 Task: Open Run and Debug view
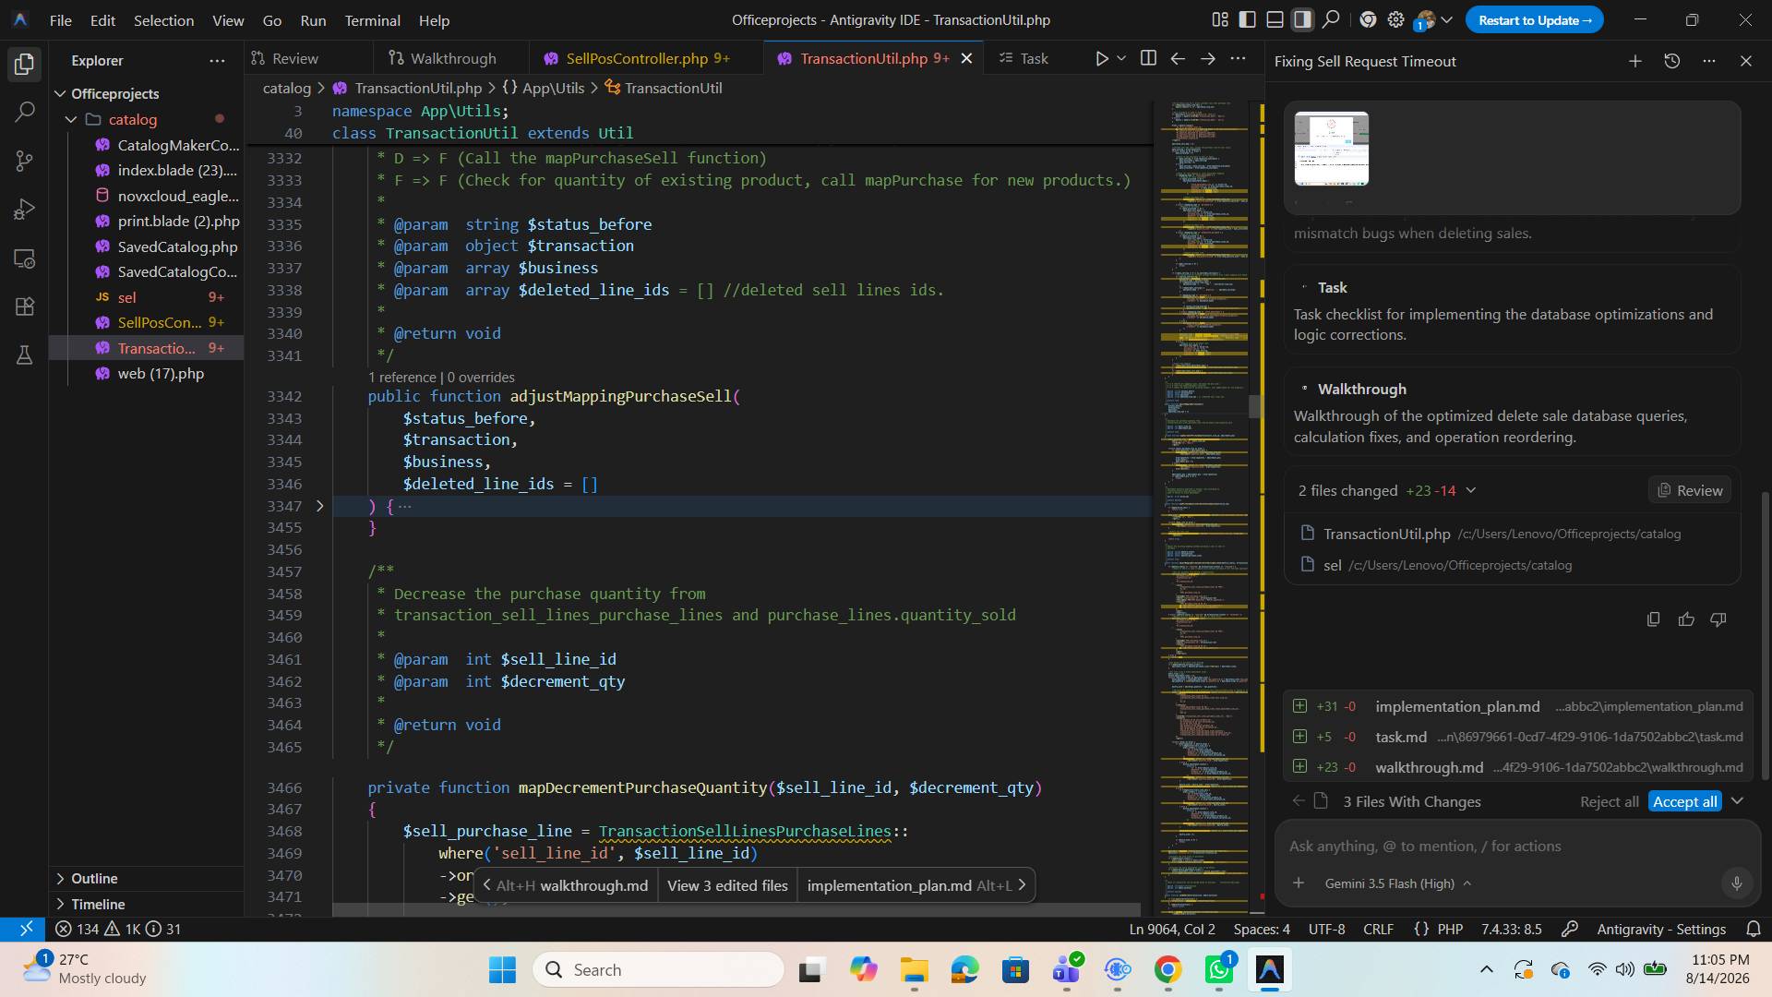coord(25,210)
